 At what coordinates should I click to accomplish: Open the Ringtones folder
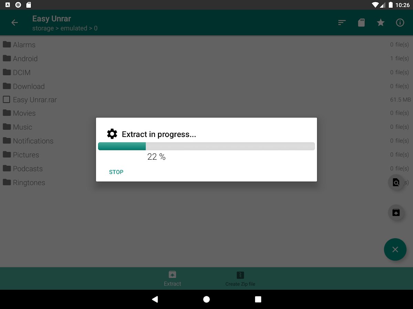click(206, 182)
